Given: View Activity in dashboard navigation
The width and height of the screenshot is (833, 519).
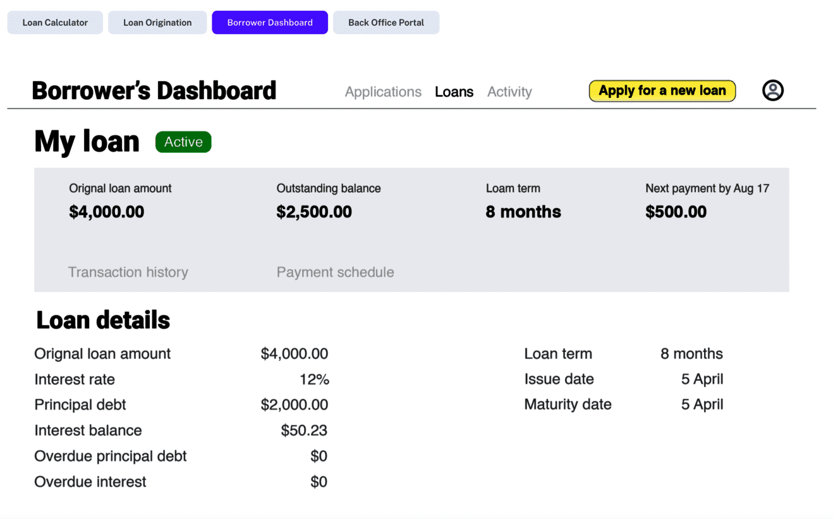Looking at the screenshot, I should 509,92.
